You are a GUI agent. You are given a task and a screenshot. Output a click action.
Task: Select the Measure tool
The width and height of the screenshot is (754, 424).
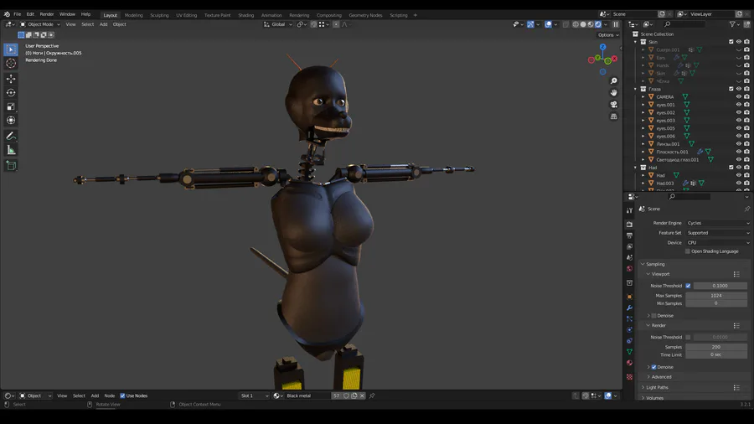(11, 151)
